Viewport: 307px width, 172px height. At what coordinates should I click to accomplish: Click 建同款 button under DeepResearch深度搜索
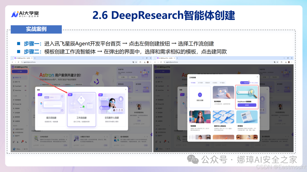coord(247,105)
